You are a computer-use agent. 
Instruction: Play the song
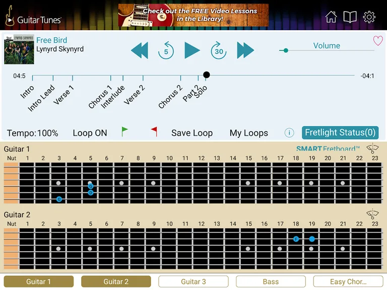pyautogui.click(x=192, y=50)
